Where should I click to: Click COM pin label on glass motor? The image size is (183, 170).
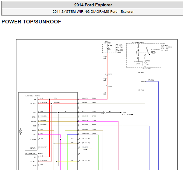[x=34, y=135]
